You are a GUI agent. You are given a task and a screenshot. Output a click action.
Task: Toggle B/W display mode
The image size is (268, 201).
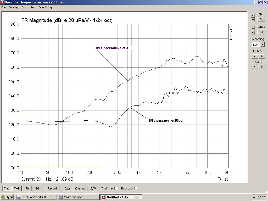coord(93,188)
